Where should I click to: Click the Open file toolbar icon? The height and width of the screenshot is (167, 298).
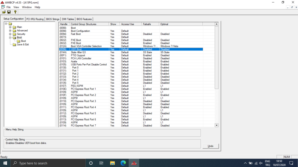pos(4,12)
